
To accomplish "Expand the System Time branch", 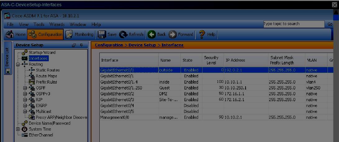I will click(x=18, y=129).
